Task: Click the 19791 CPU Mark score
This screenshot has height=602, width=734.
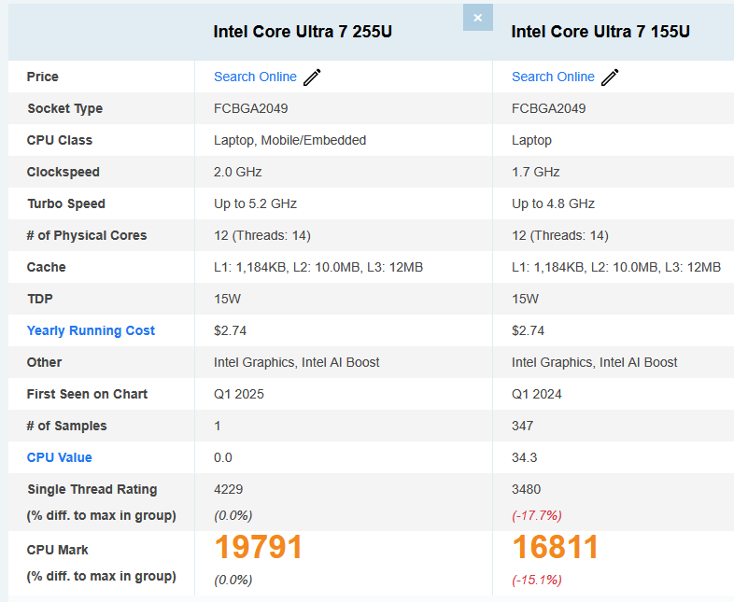Action: [x=259, y=548]
